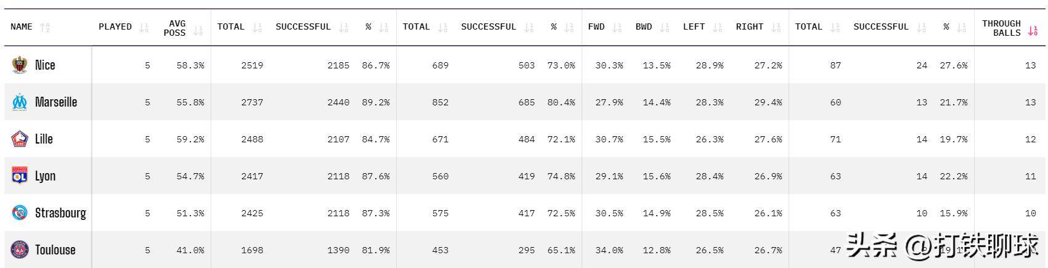Viewport: 1048px width, 268px height.
Task: Click the Lyon club crest icon
Action: point(20,176)
